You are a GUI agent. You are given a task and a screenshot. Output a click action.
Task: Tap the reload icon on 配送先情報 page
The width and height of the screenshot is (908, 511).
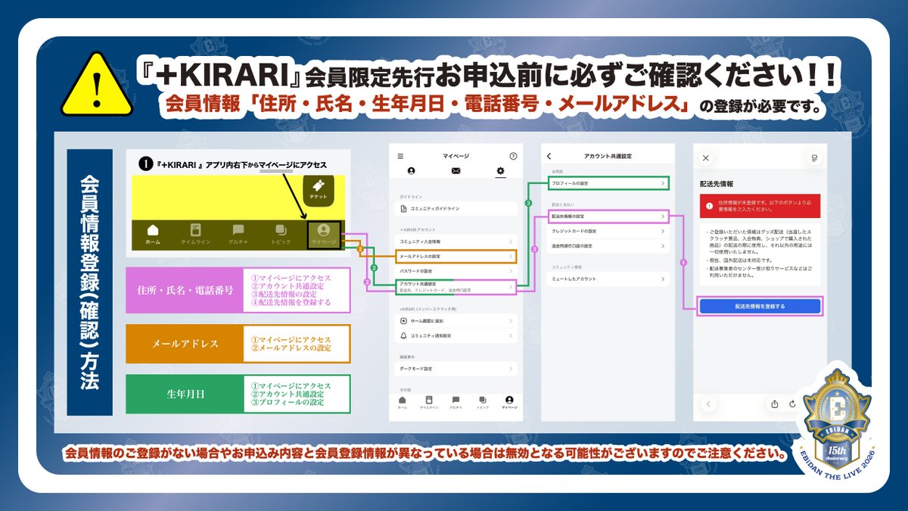pyautogui.click(x=792, y=404)
